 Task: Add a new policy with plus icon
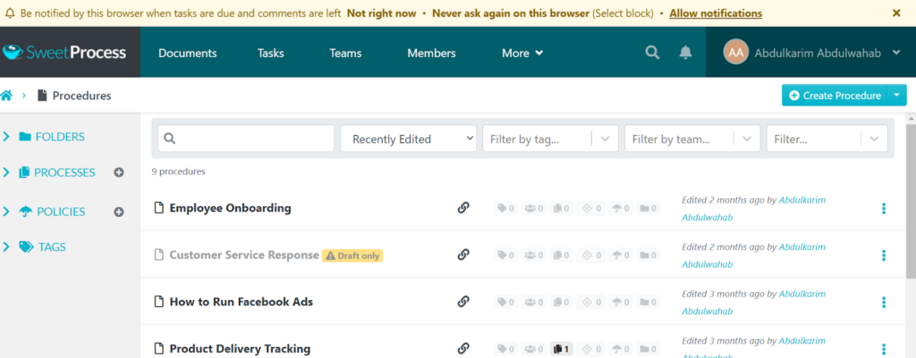(118, 212)
